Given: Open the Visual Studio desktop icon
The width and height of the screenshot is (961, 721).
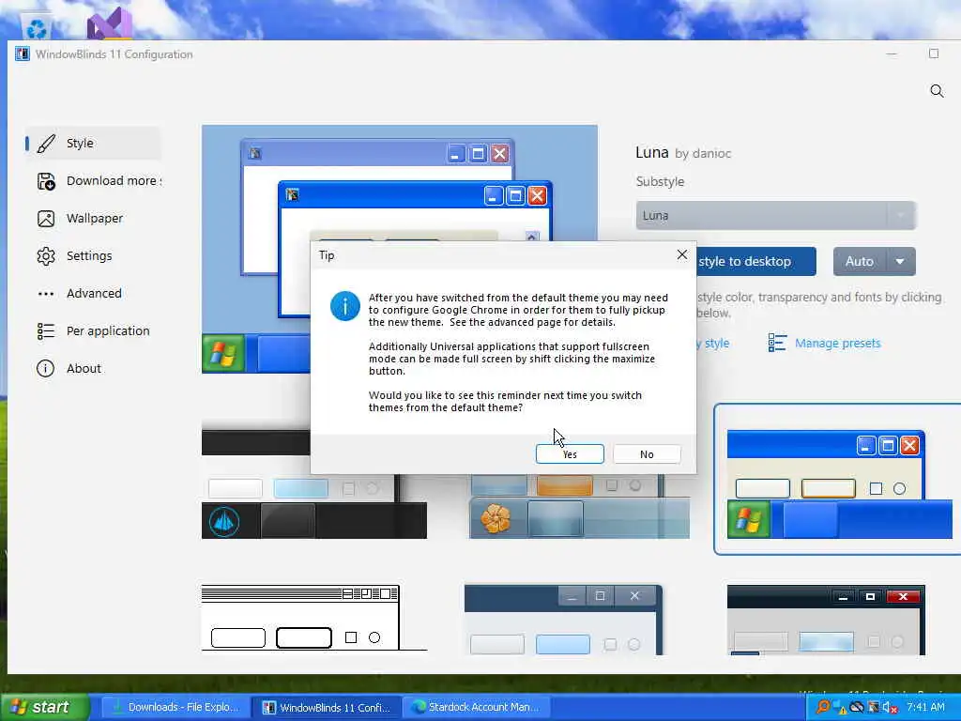Looking at the screenshot, I should pyautogui.click(x=110, y=23).
